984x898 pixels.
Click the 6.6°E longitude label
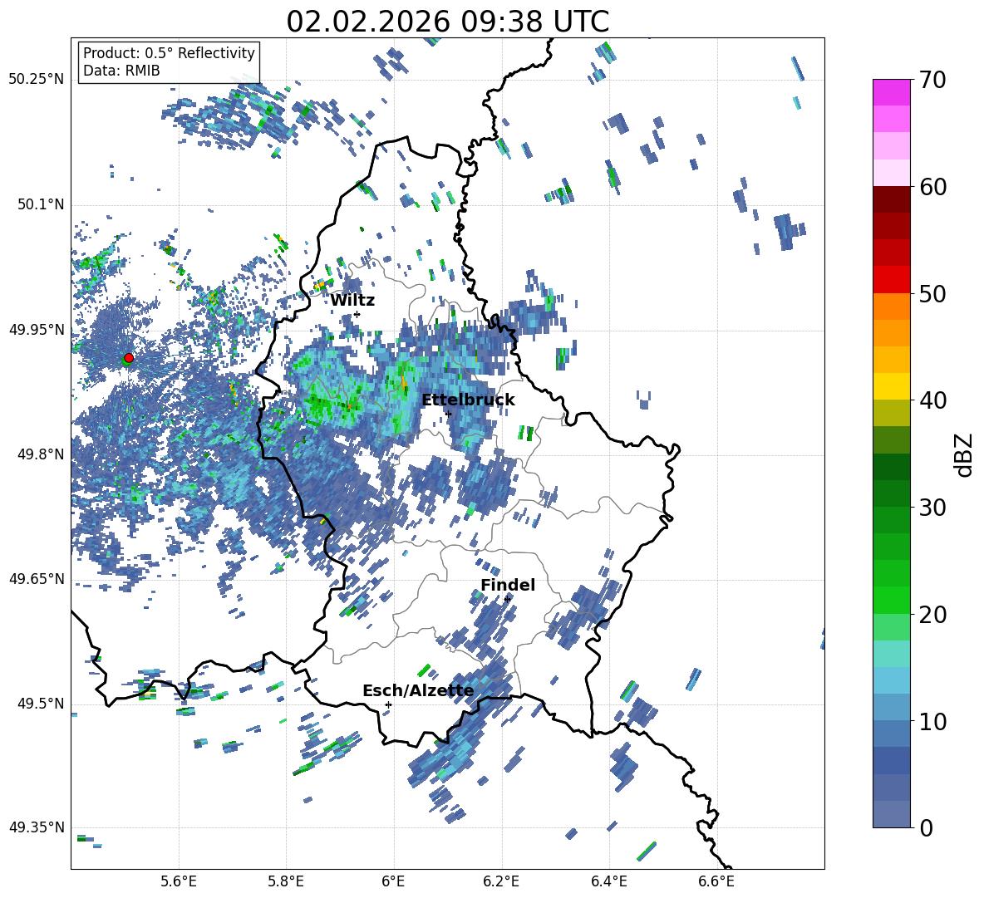(716, 881)
